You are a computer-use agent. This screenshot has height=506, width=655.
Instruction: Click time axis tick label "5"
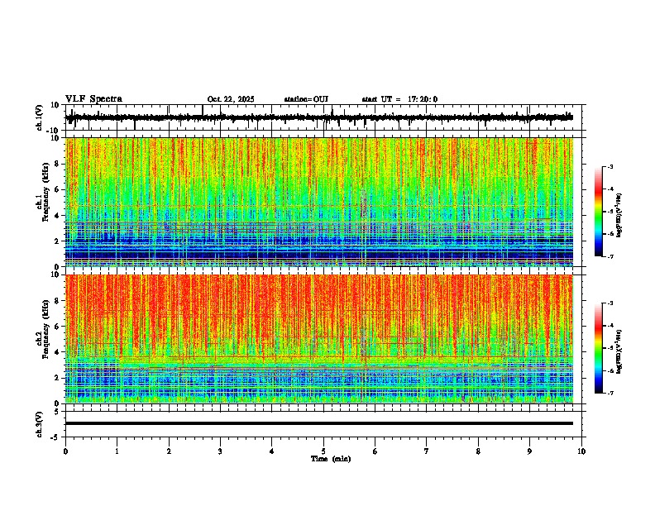323,451
